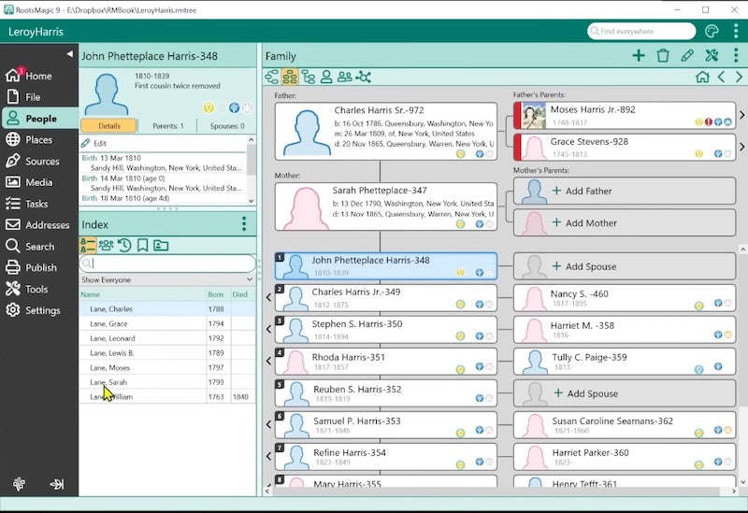The width and height of the screenshot is (748, 513).
Task: Click Edit in the person details panel
Action: pos(99,143)
